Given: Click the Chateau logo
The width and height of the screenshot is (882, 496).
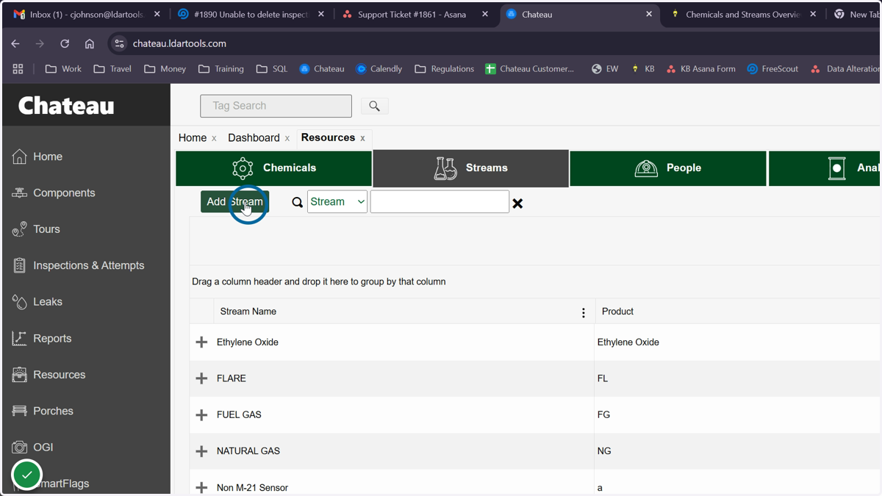Looking at the screenshot, I should click(66, 106).
